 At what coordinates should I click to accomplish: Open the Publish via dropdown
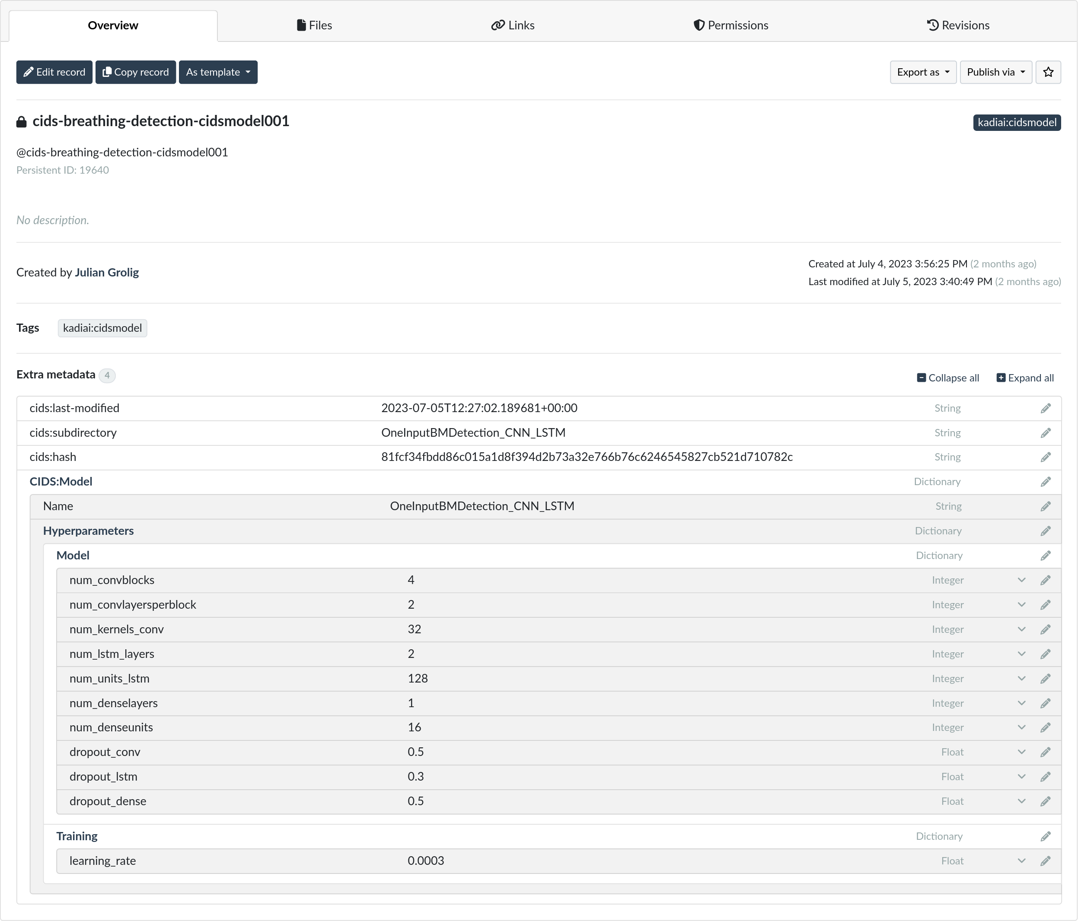pyautogui.click(x=995, y=72)
